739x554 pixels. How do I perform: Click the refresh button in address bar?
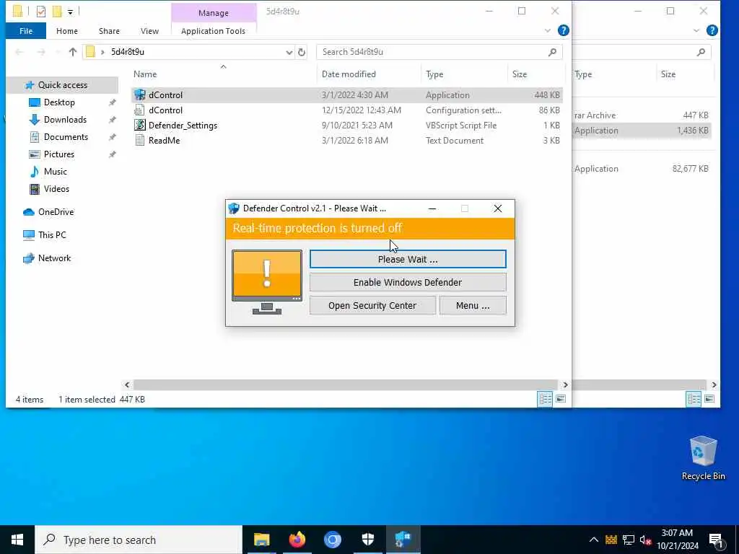302,52
